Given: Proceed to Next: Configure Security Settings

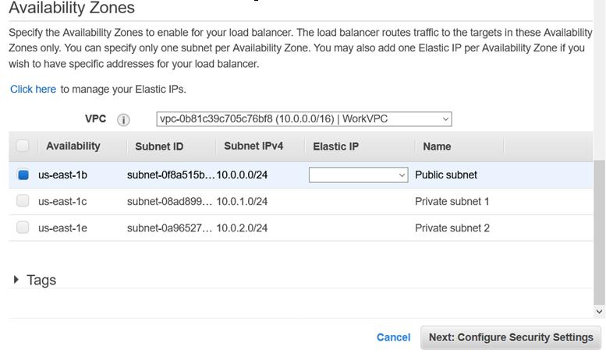Looking at the screenshot, I should coord(511,337).
